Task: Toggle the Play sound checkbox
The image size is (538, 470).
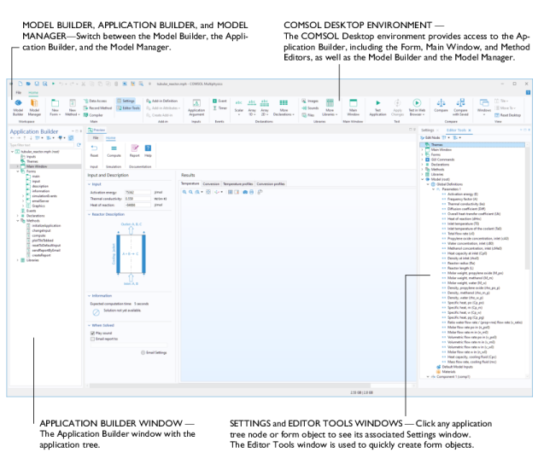Action: coord(92,334)
